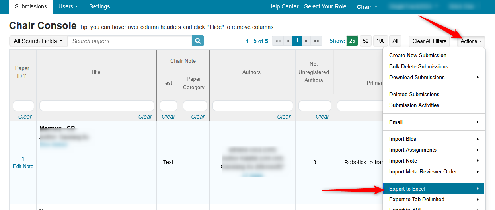Open the Chair role selector
495x210 pixels.
point(367,7)
